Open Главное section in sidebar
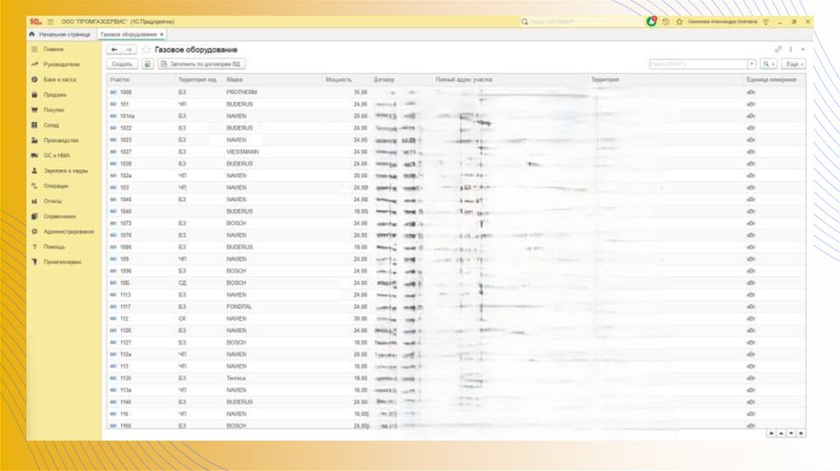840x471 pixels. point(53,48)
